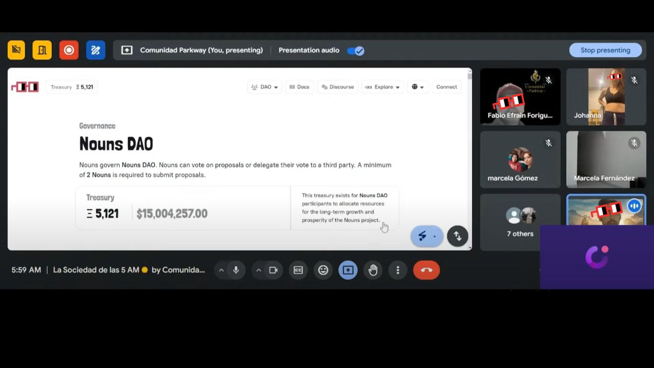
Task: Click the yellow door extension icon
Action: pyautogui.click(x=42, y=50)
